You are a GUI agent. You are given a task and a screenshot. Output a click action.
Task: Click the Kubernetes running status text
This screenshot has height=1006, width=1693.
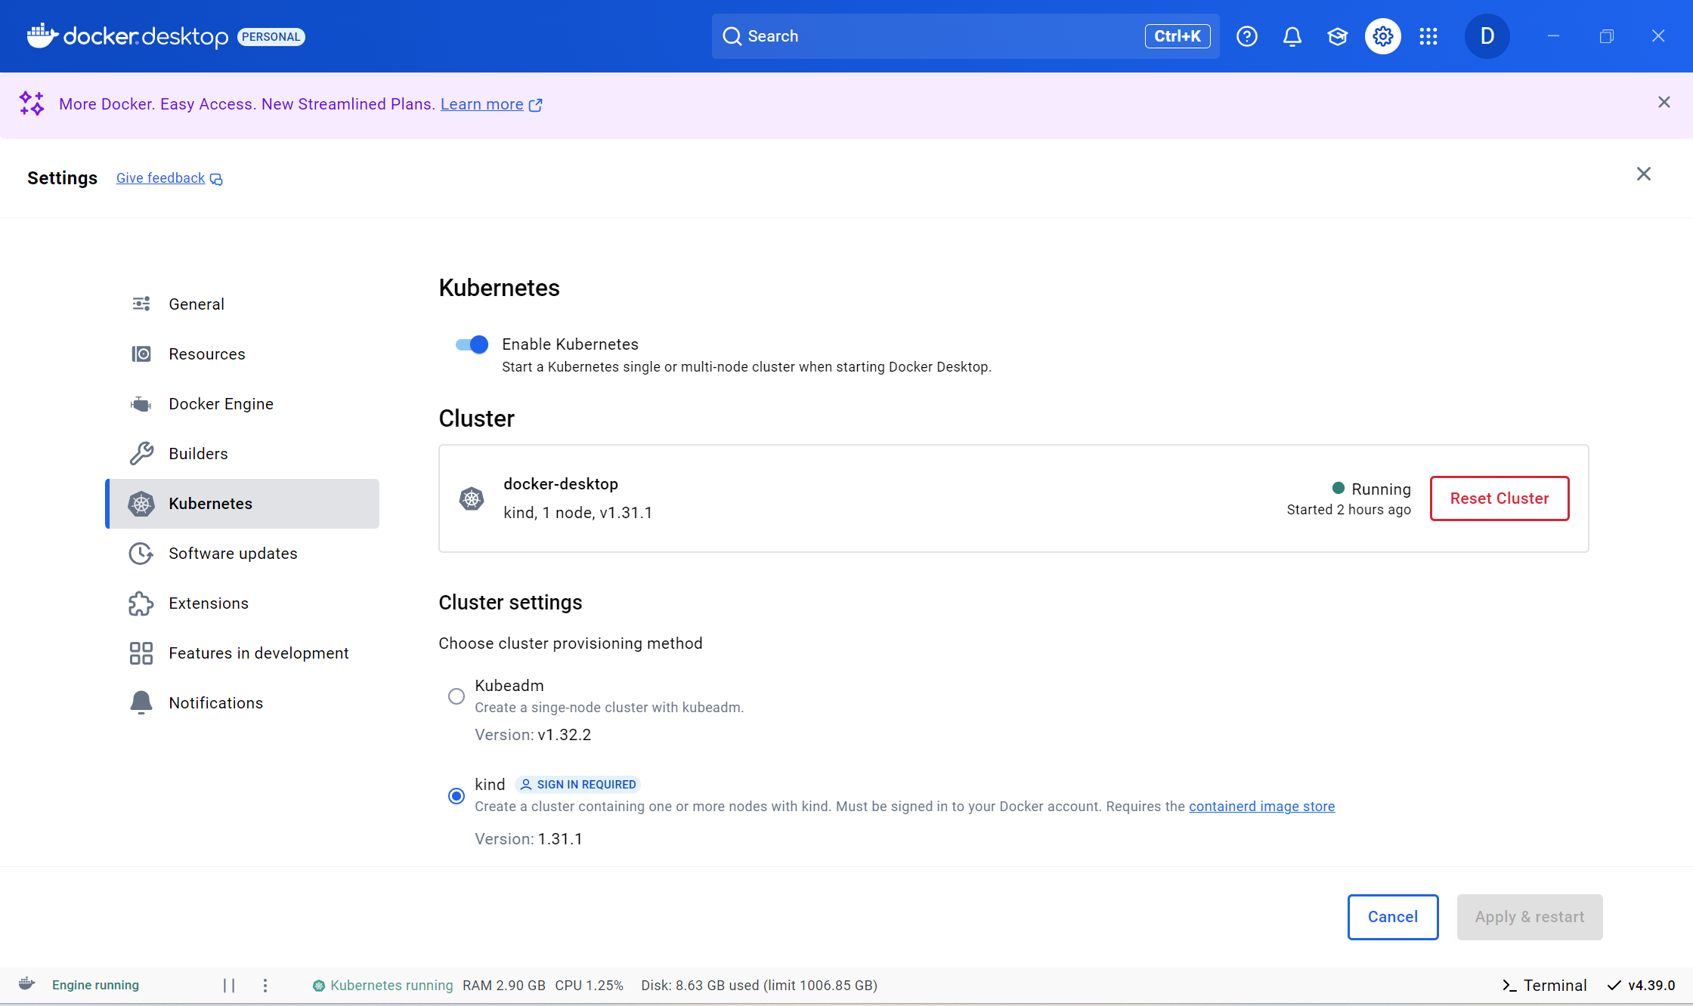pos(392,986)
